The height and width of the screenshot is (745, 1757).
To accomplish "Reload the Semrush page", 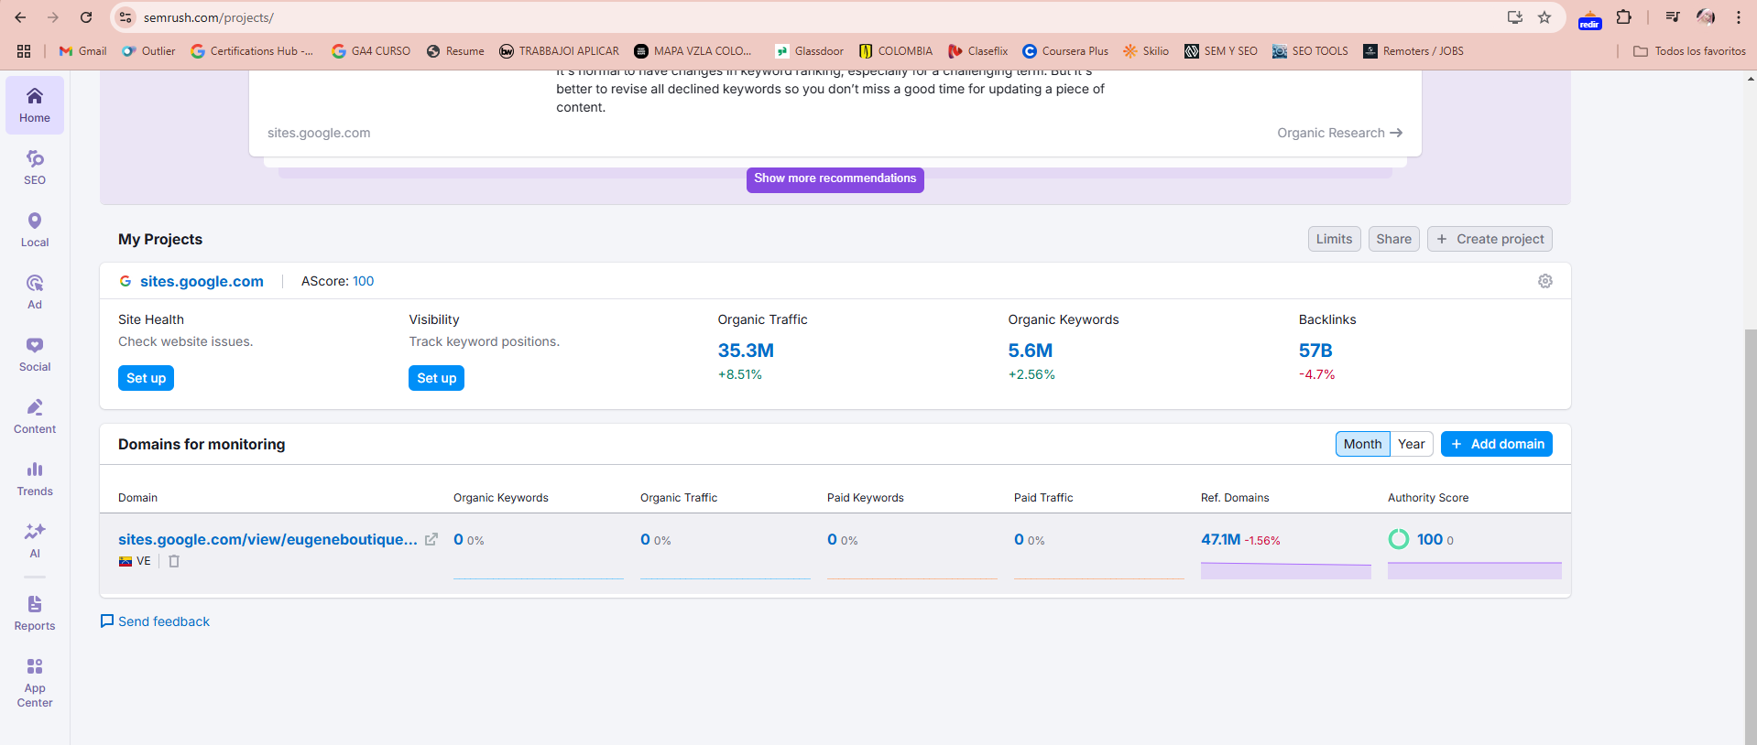I will 86,17.
